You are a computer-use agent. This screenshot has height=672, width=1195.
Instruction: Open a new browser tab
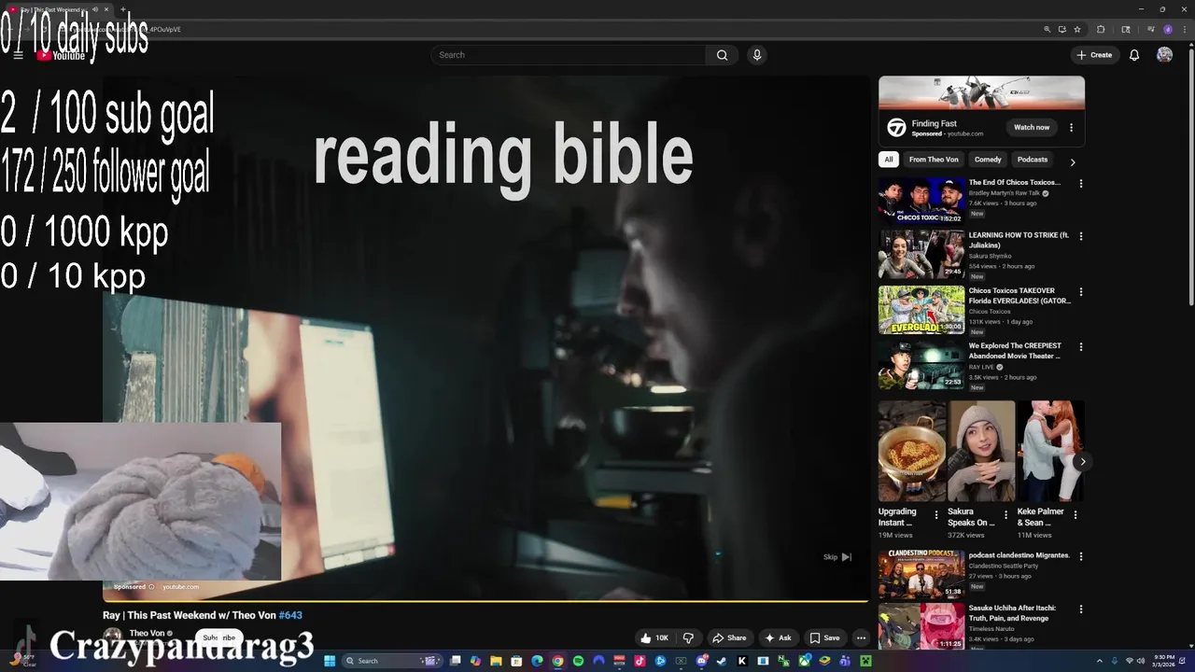coord(123,9)
